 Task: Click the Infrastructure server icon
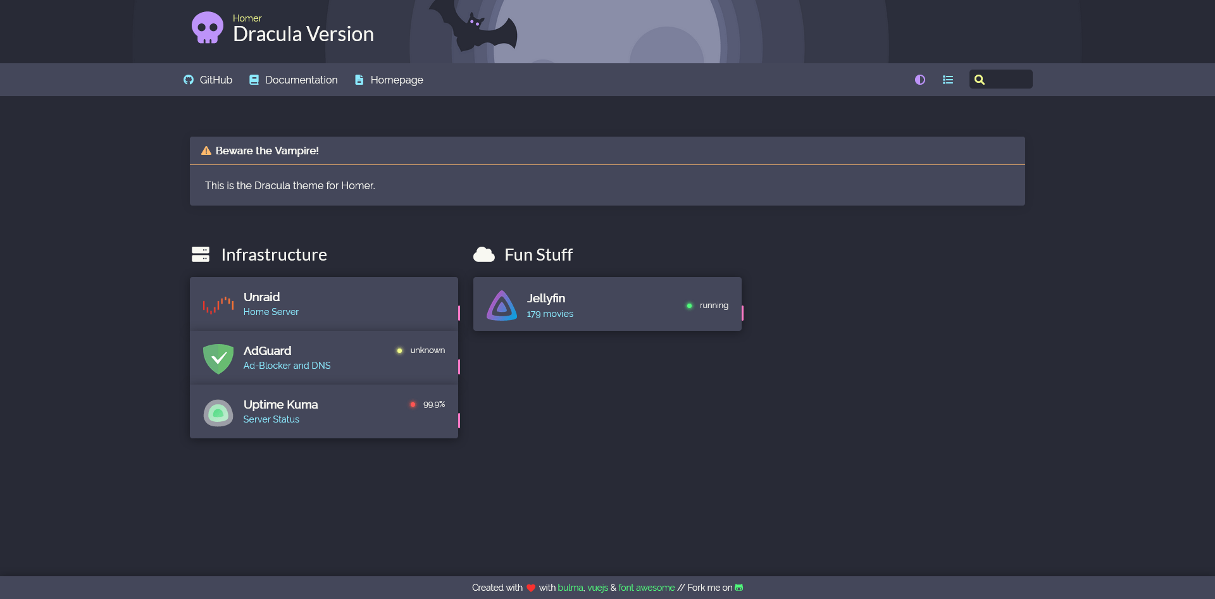pos(201,254)
